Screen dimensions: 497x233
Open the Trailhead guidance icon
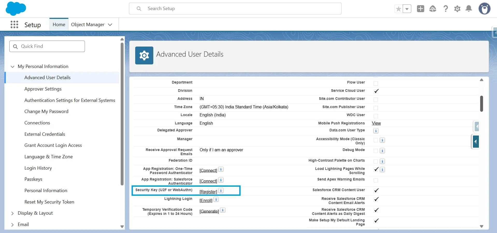point(433,9)
